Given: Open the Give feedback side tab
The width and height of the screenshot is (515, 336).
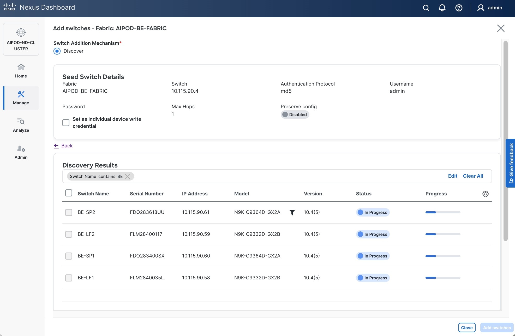Looking at the screenshot, I should pyautogui.click(x=511, y=163).
